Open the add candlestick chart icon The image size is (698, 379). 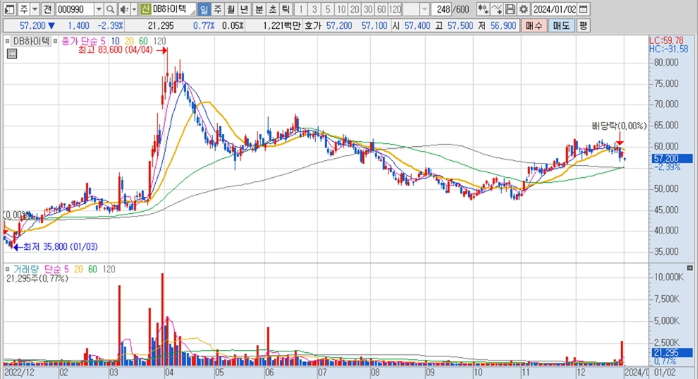pyautogui.click(x=483, y=9)
